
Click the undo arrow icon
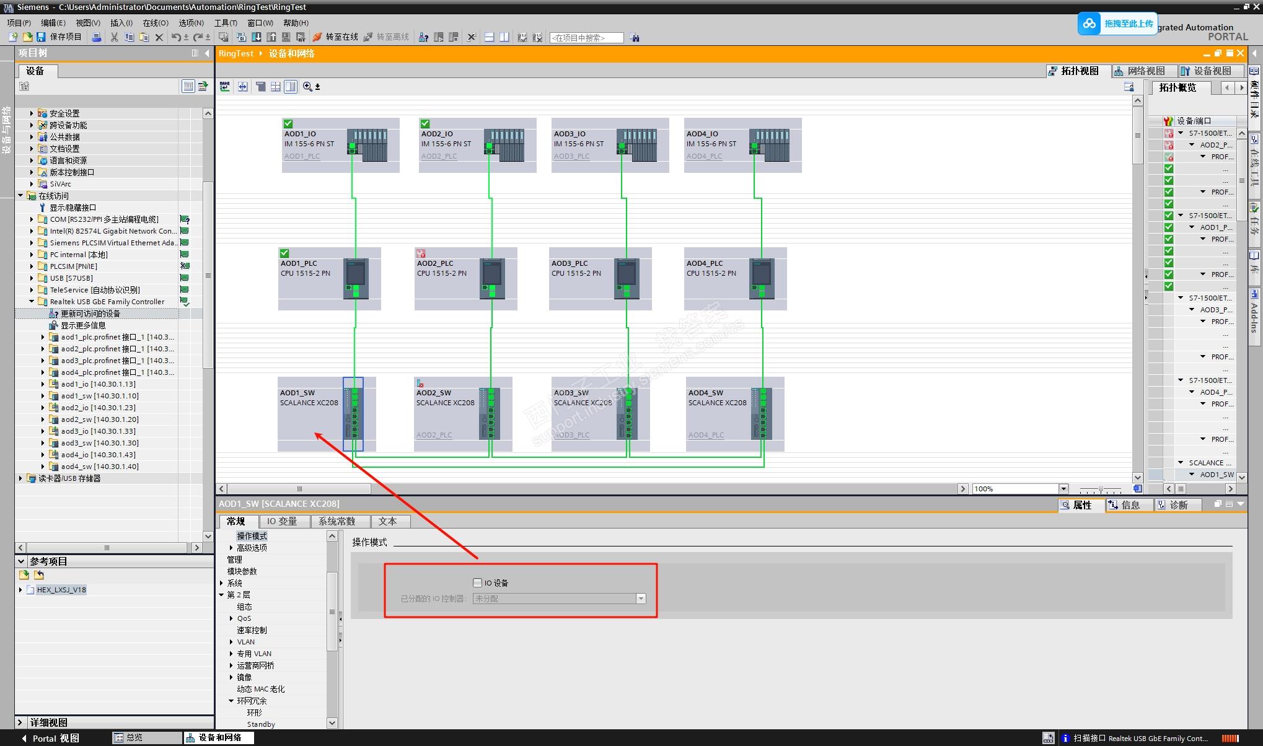(x=176, y=37)
